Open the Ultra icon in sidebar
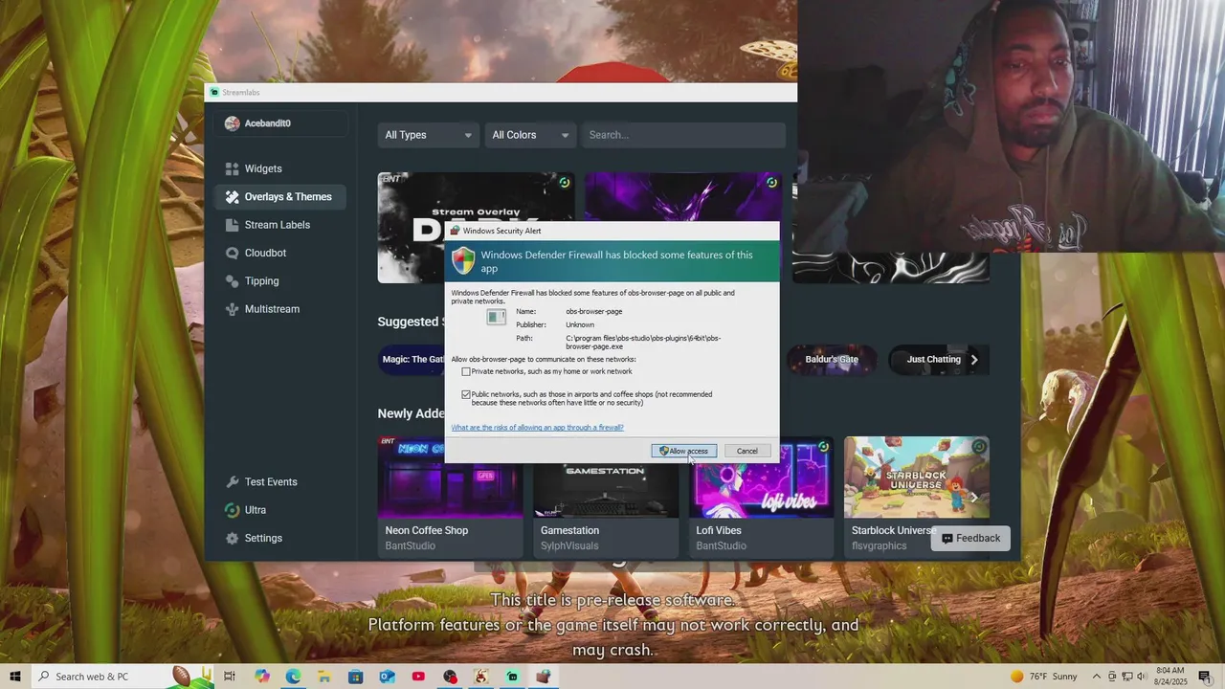 (x=232, y=510)
